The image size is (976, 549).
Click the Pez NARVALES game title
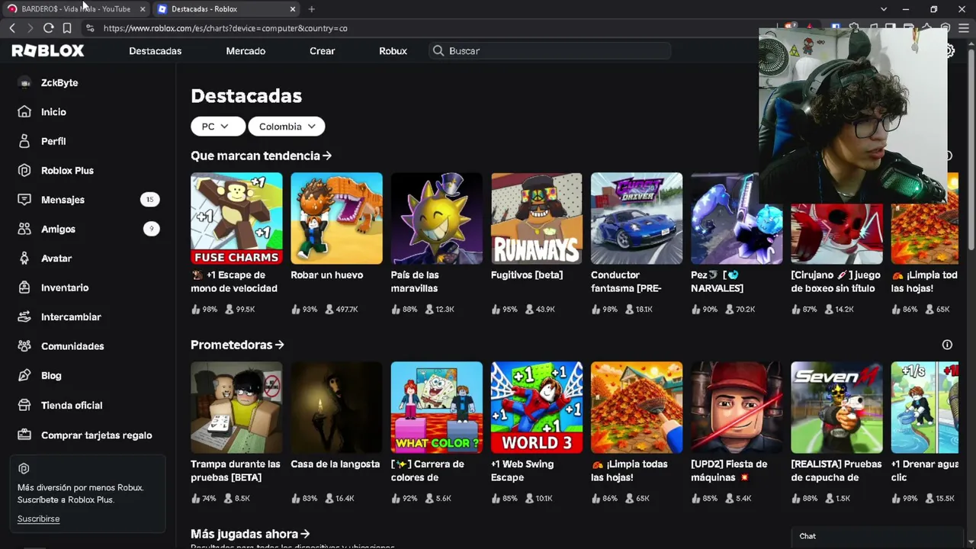pos(718,281)
